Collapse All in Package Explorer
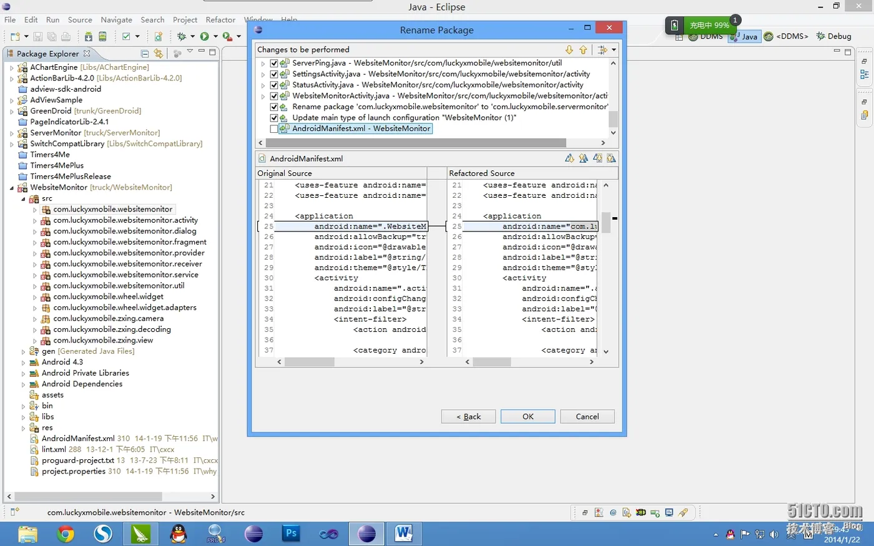The height and width of the screenshot is (546, 874). click(145, 54)
